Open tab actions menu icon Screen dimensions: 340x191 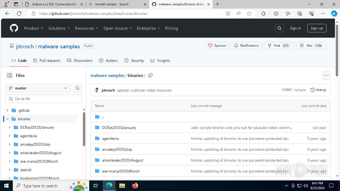(x=16, y=4)
